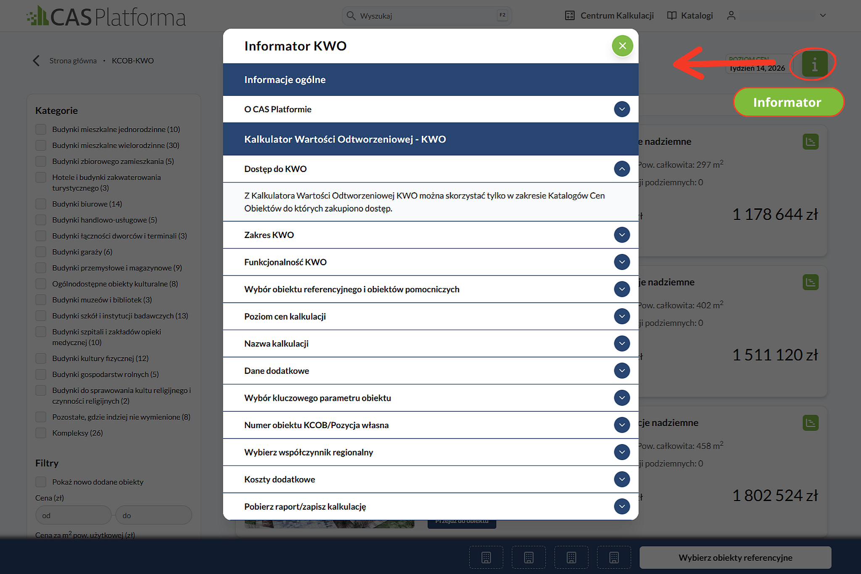Click the green info icon

point(814,64)
